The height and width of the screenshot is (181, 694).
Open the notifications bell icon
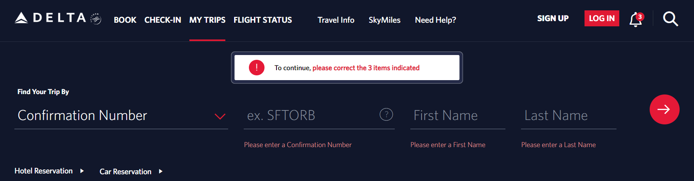pyautogui.click(x=635, y=20)
